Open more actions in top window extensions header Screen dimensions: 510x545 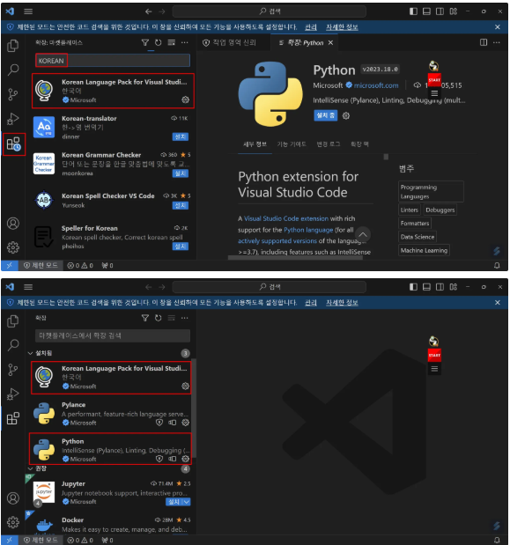point(185,42)
